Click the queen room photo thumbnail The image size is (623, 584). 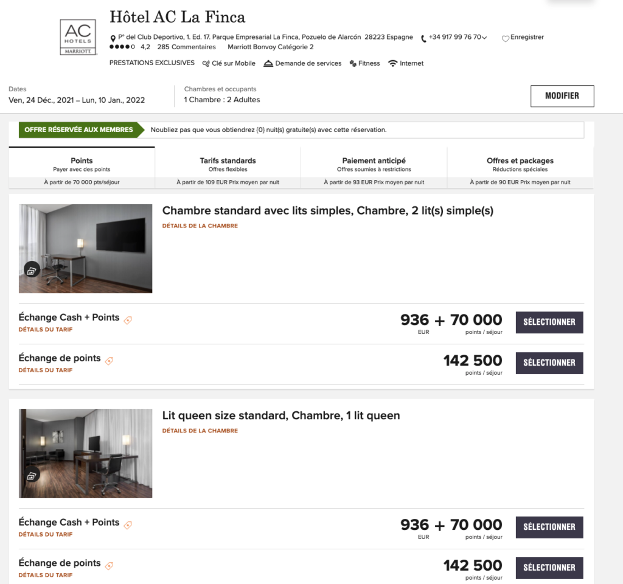click(86, 453)
